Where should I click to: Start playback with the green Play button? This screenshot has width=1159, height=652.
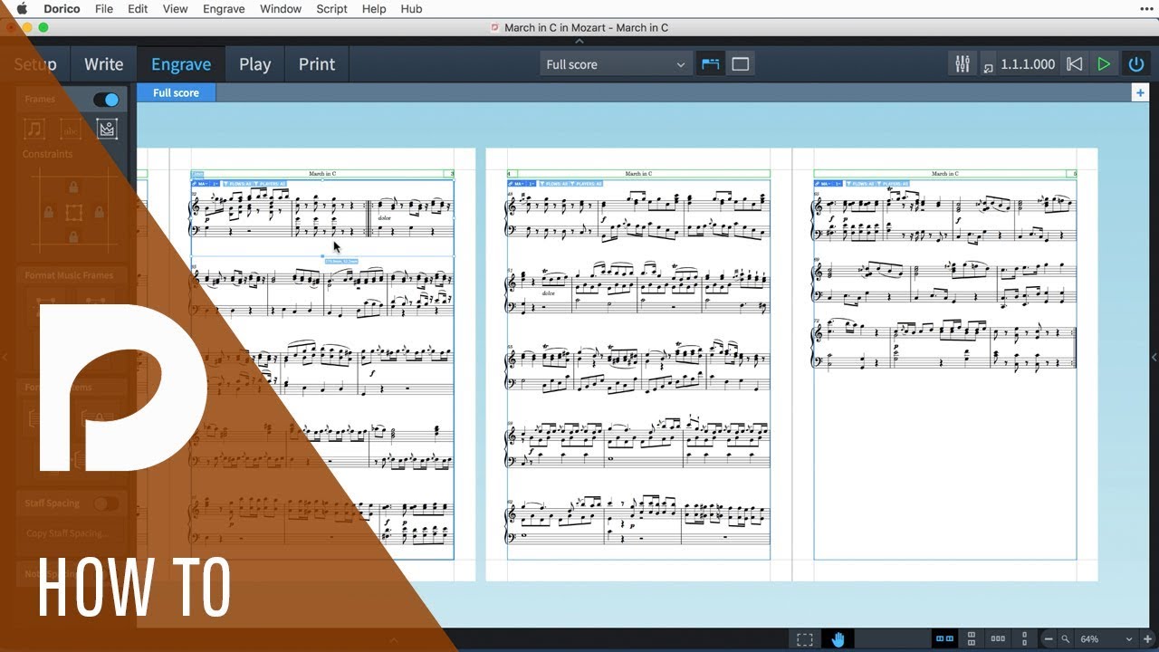(1103, 64)
